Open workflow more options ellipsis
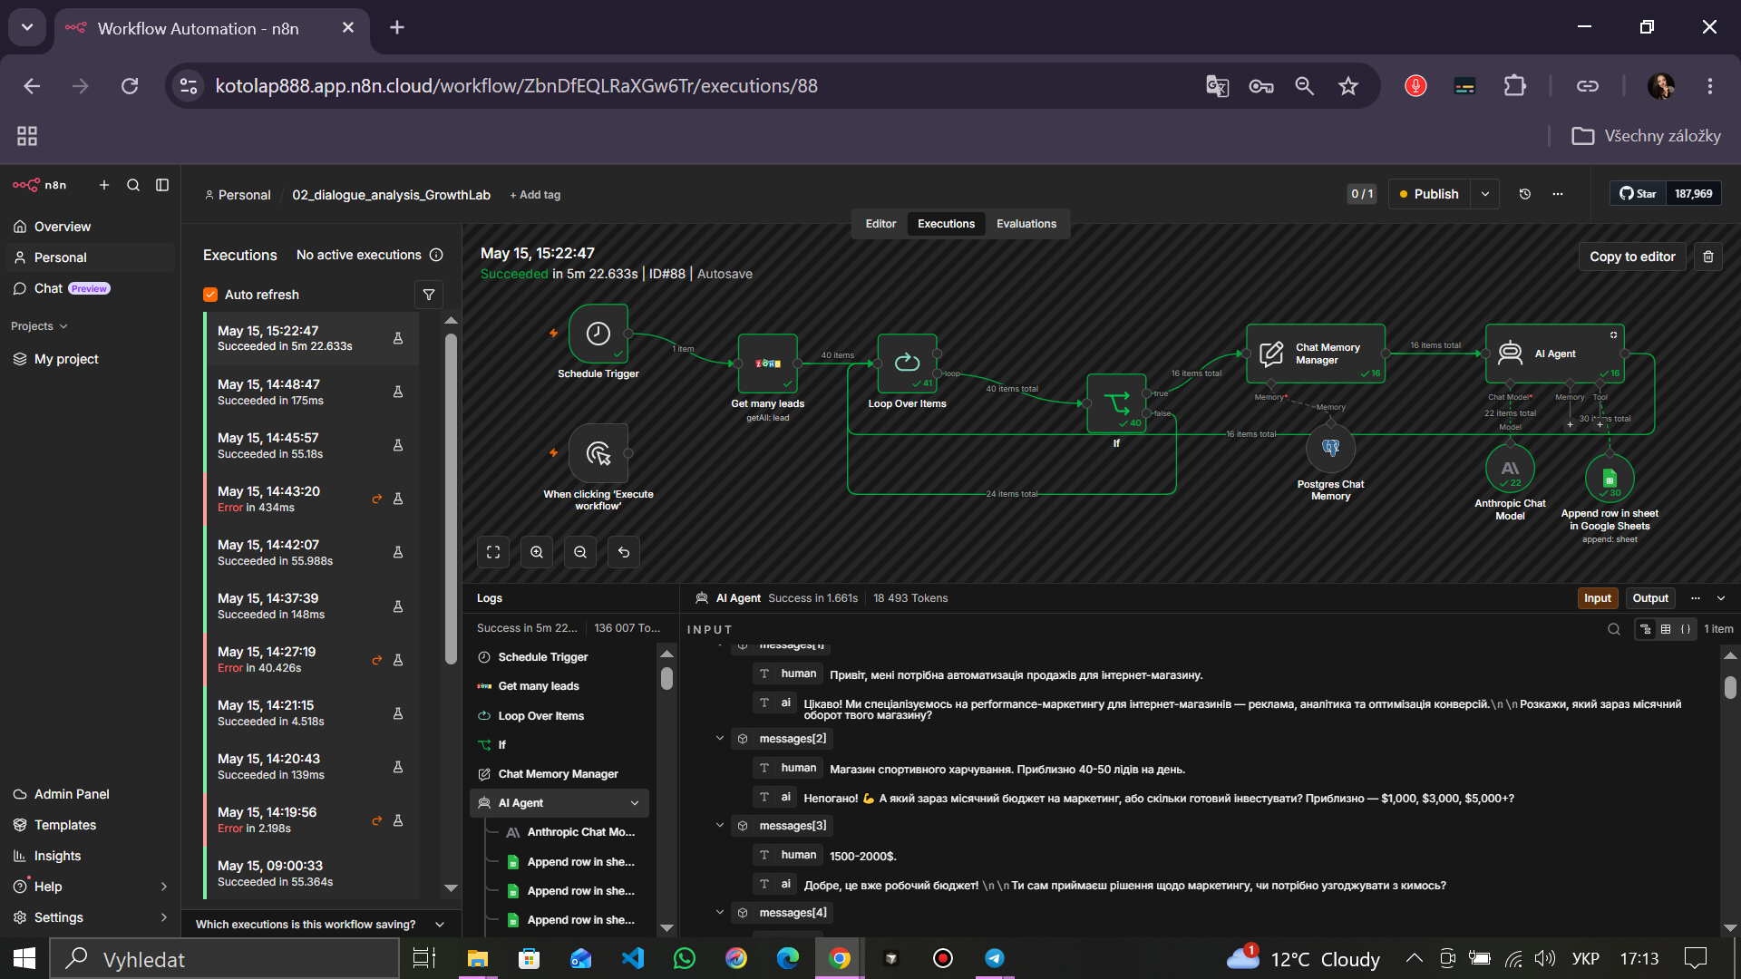The width and height of the screenshot is (1741, 979). [1558, 194]
